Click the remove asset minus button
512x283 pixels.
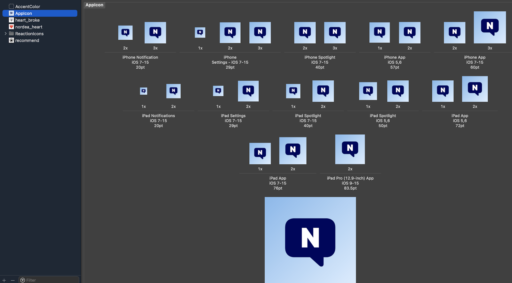point(13,280)
